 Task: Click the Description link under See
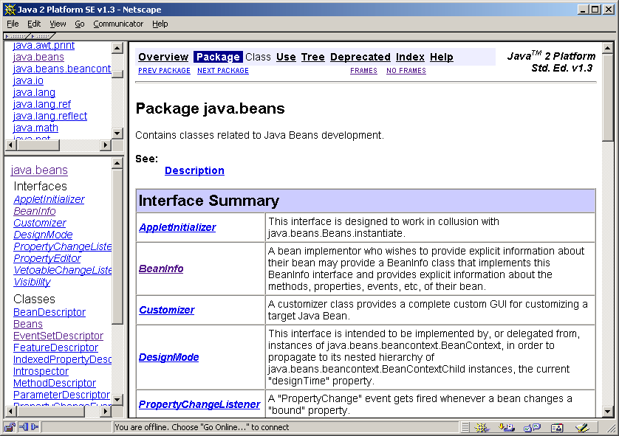(194, 170)
